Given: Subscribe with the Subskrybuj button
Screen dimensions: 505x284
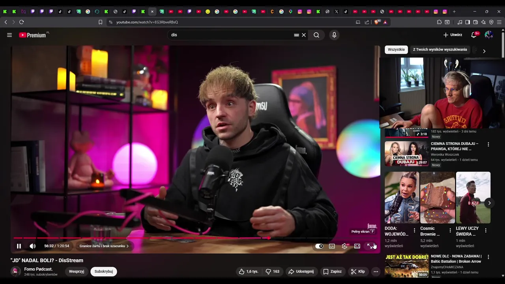Looking at the screenshot, I should click(x=104, y=271).
